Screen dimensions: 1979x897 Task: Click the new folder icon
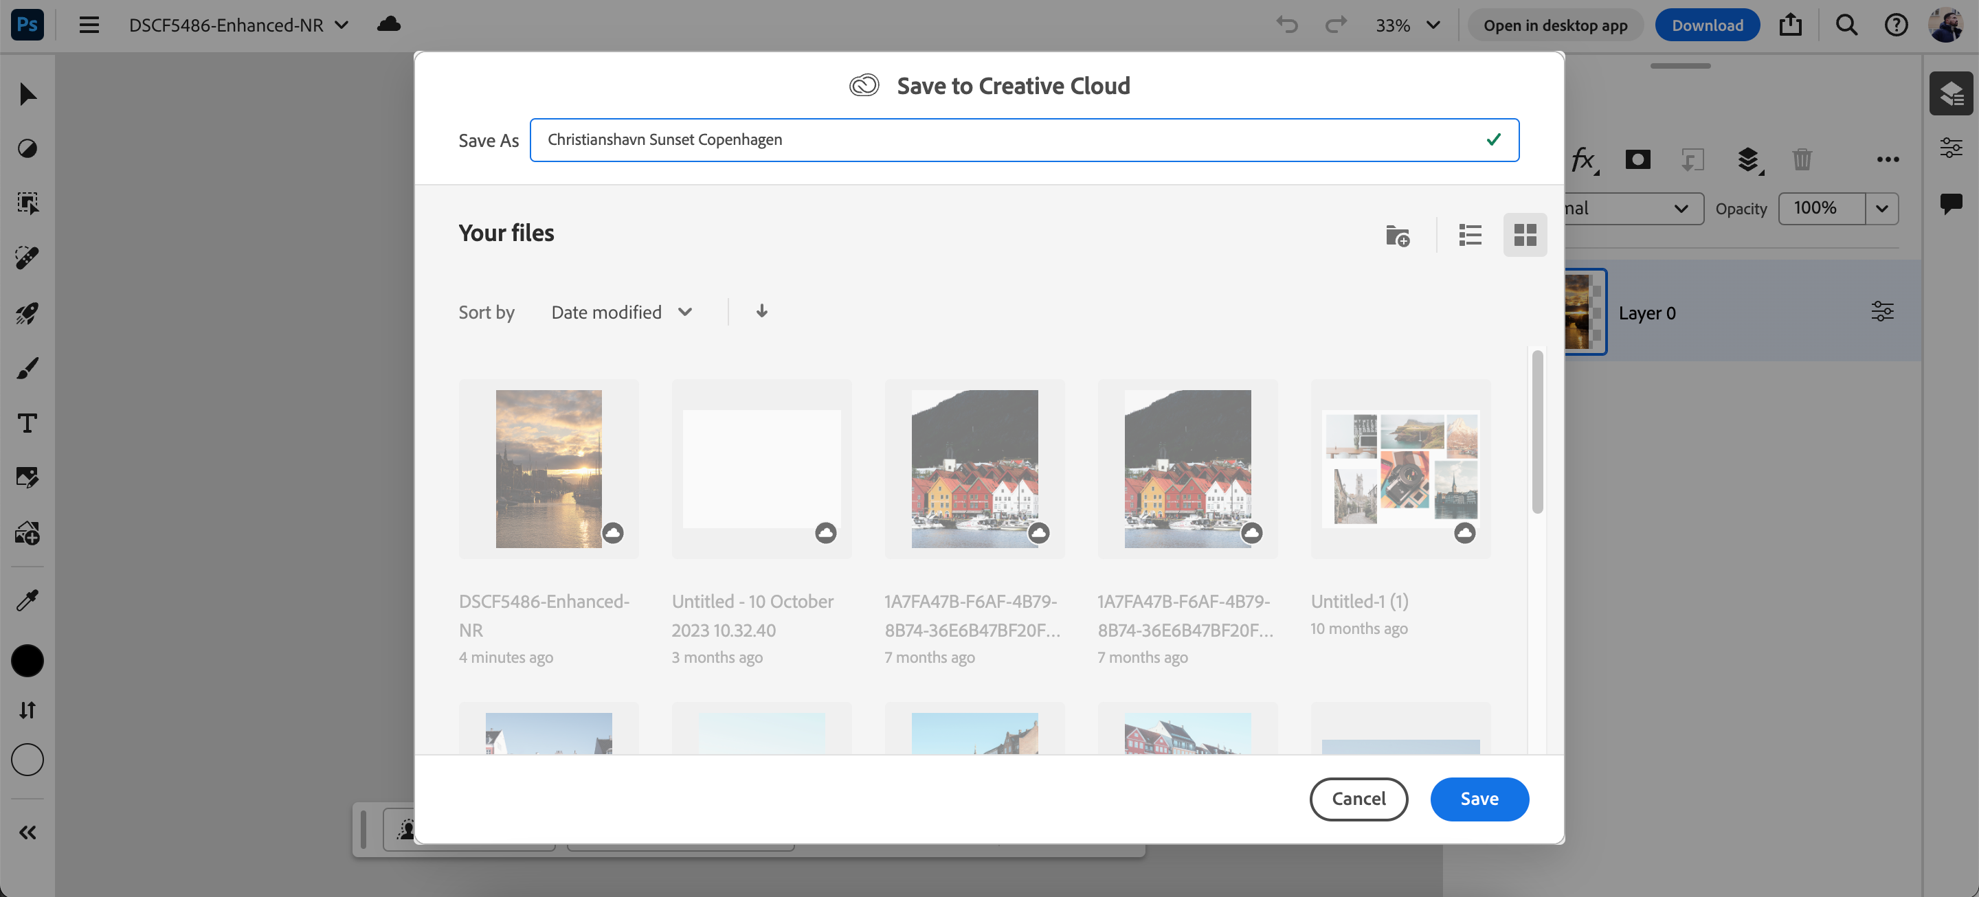[x=1397, y=235]
